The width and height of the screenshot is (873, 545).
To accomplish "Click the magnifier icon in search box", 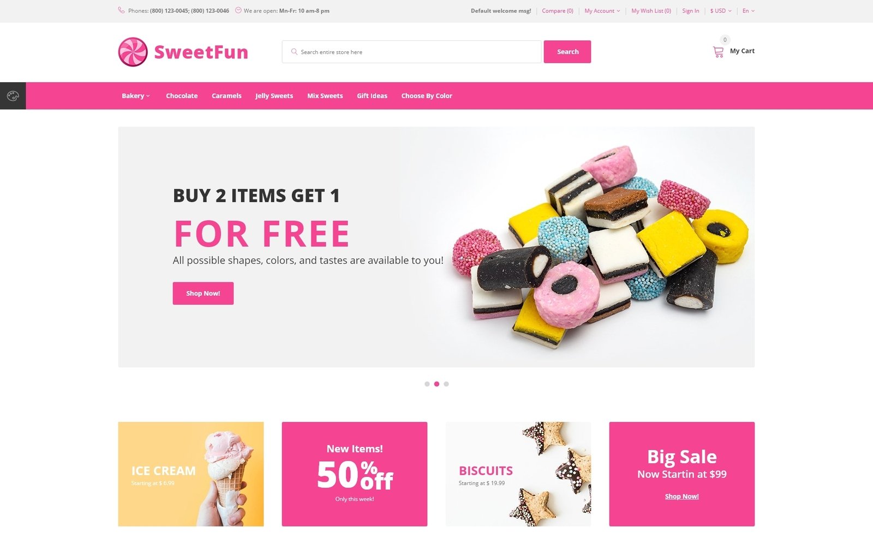I will tap(294, 52).
